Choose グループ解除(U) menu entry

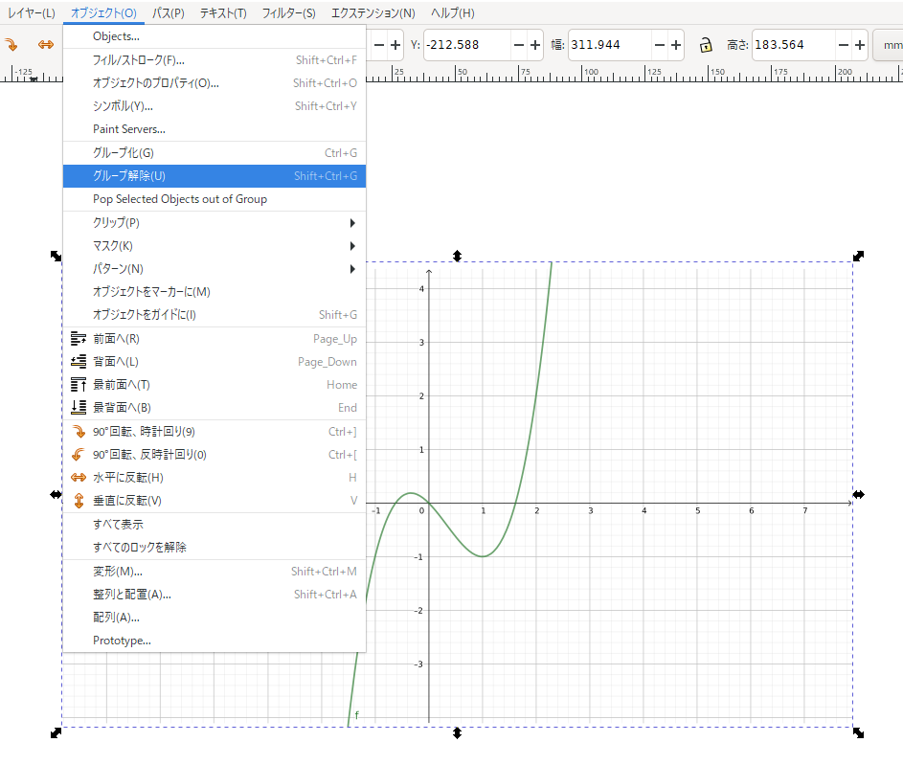coord(214,176)
